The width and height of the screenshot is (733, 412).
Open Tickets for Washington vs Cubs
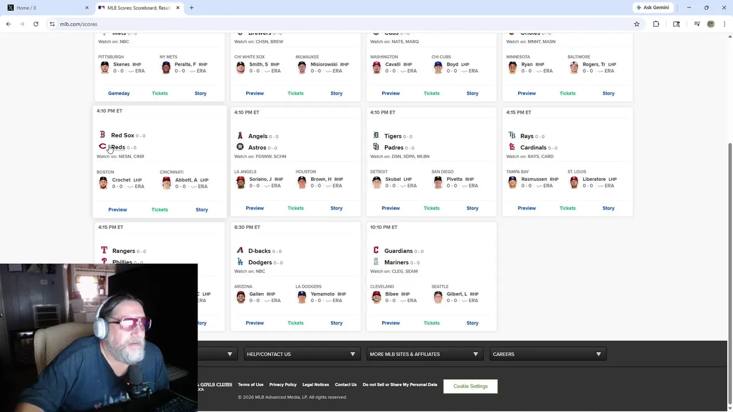432,93
